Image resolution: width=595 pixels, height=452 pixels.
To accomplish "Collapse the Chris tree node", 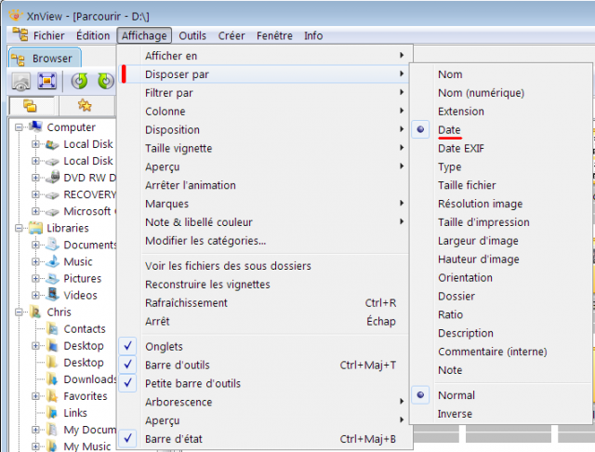I will [x=19, y=312].
